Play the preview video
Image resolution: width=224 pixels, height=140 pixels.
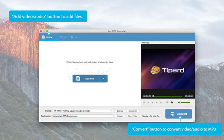pos(148,102)
